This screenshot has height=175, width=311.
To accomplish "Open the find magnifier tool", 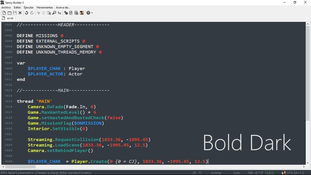I will tap(54, 13).
